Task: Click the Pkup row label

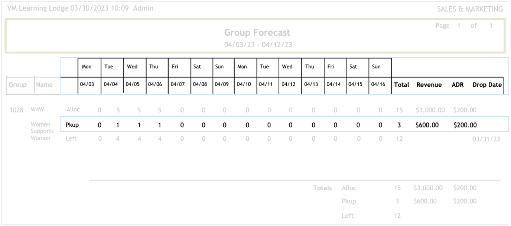Action: coord(72,125)
